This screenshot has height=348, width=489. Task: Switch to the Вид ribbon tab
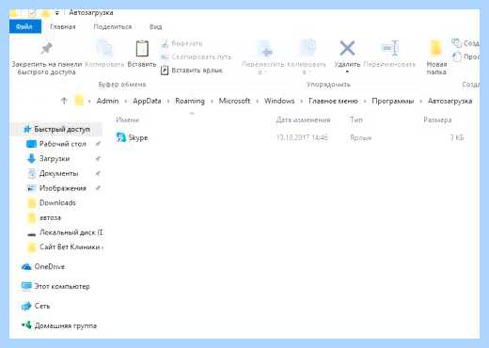click(x=156, y=27)
